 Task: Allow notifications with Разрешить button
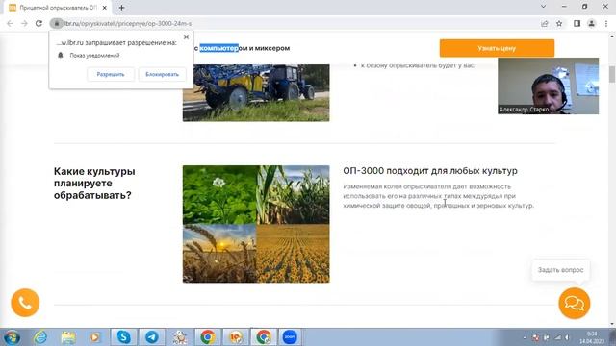click(x=111, y=74)
